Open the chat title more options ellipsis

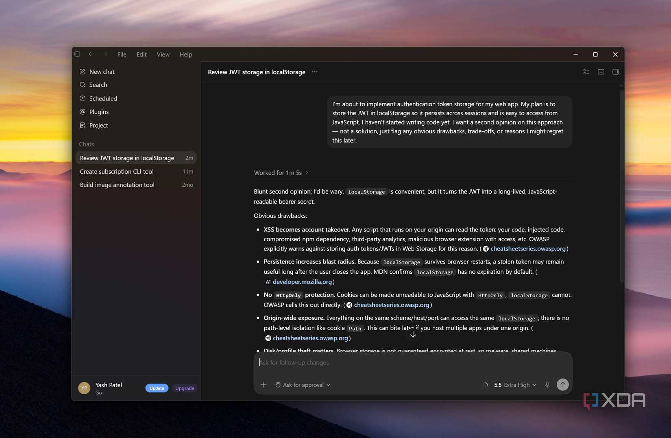coord(315,72)
